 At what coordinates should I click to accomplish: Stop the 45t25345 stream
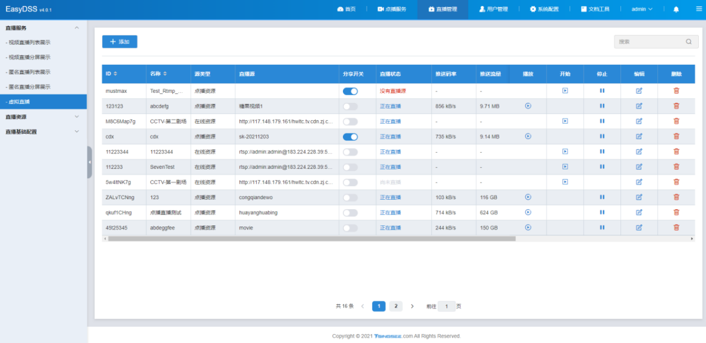pos(602,228)
